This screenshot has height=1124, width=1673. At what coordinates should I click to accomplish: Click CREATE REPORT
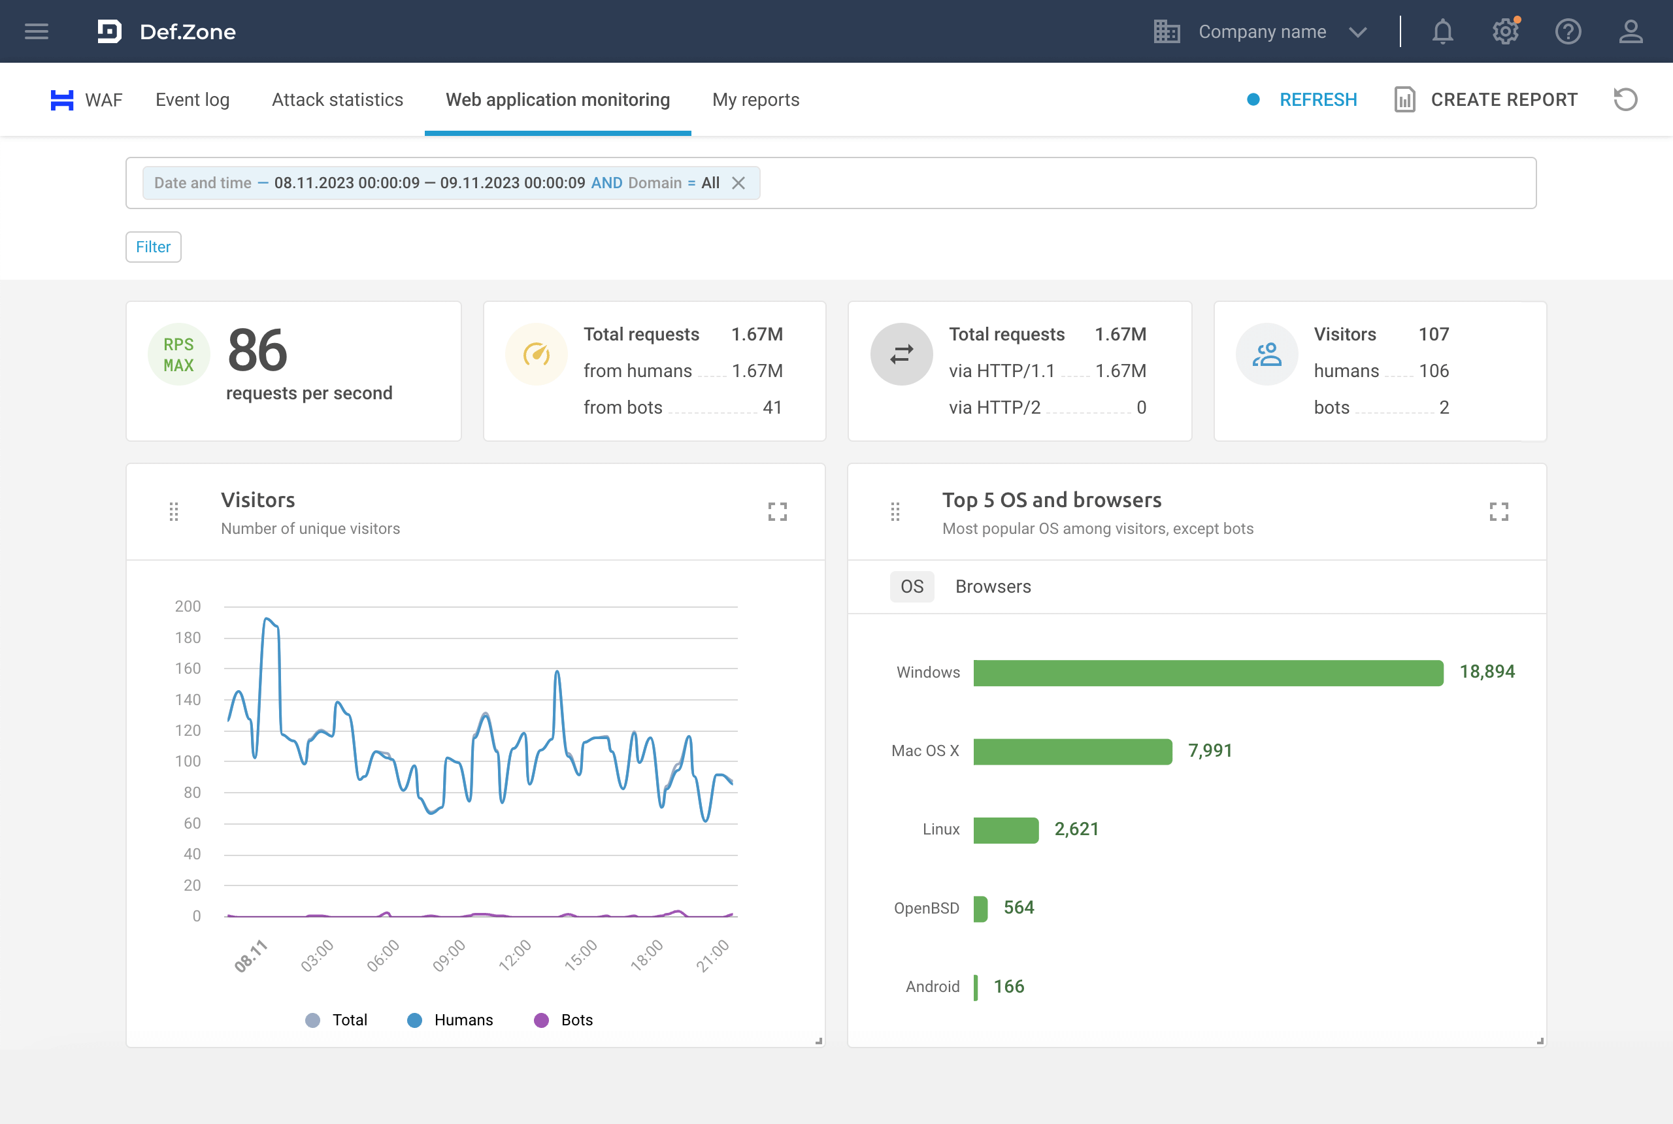click(1504, 99)
